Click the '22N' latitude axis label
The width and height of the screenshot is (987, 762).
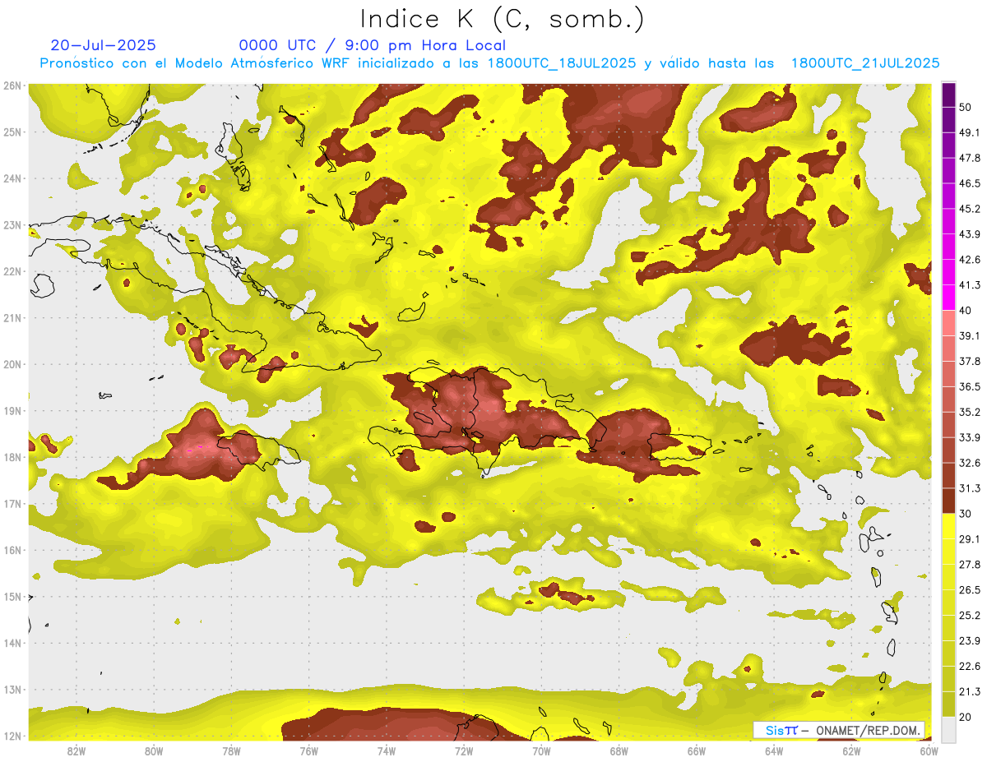12,271
